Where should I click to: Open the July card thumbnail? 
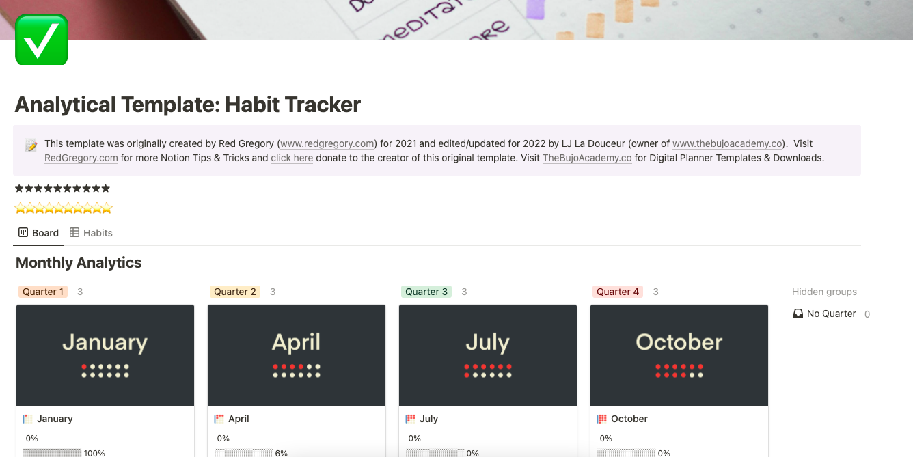pyautogui.click(x=487, y=355)
